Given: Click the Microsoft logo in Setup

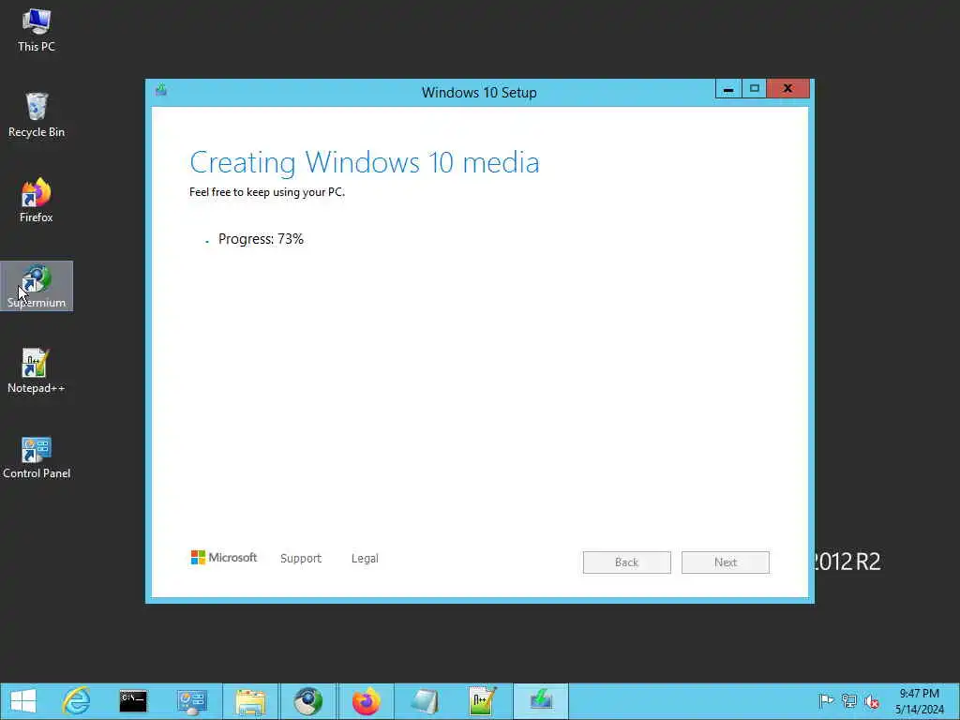Looking at the screenshot, I should pyautogui.click(x=224, y=558).
